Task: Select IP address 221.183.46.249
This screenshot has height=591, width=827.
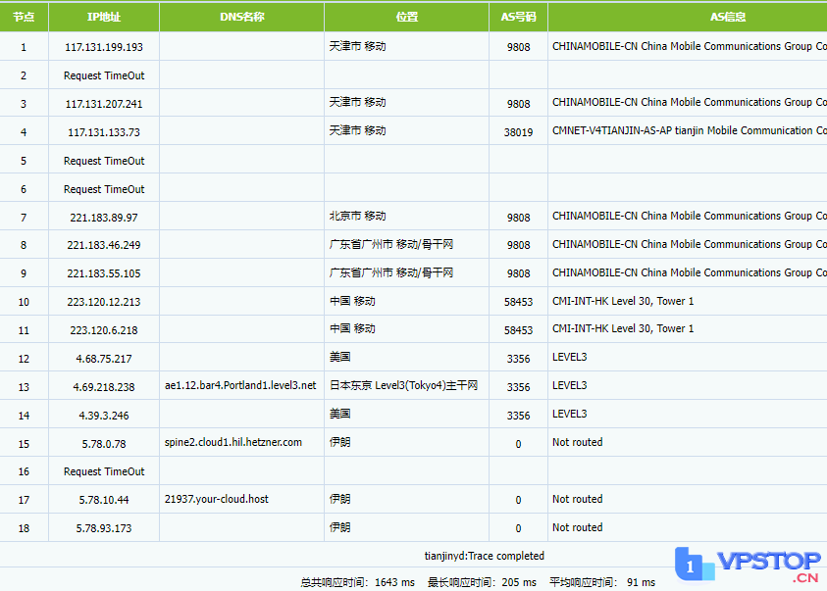Action: (x=104, y=245)
